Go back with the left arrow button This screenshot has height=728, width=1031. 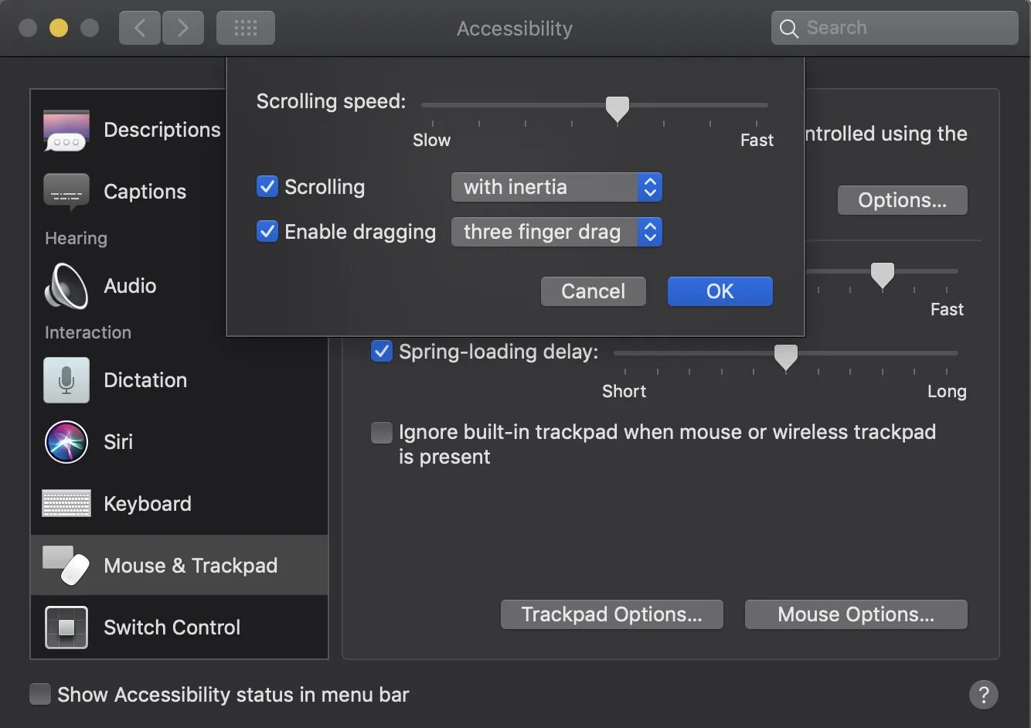click(x=140, y=29)
